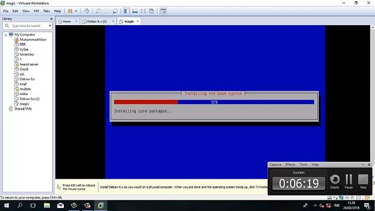
Task: Click the recording duration display
Action: pos(299,183)
